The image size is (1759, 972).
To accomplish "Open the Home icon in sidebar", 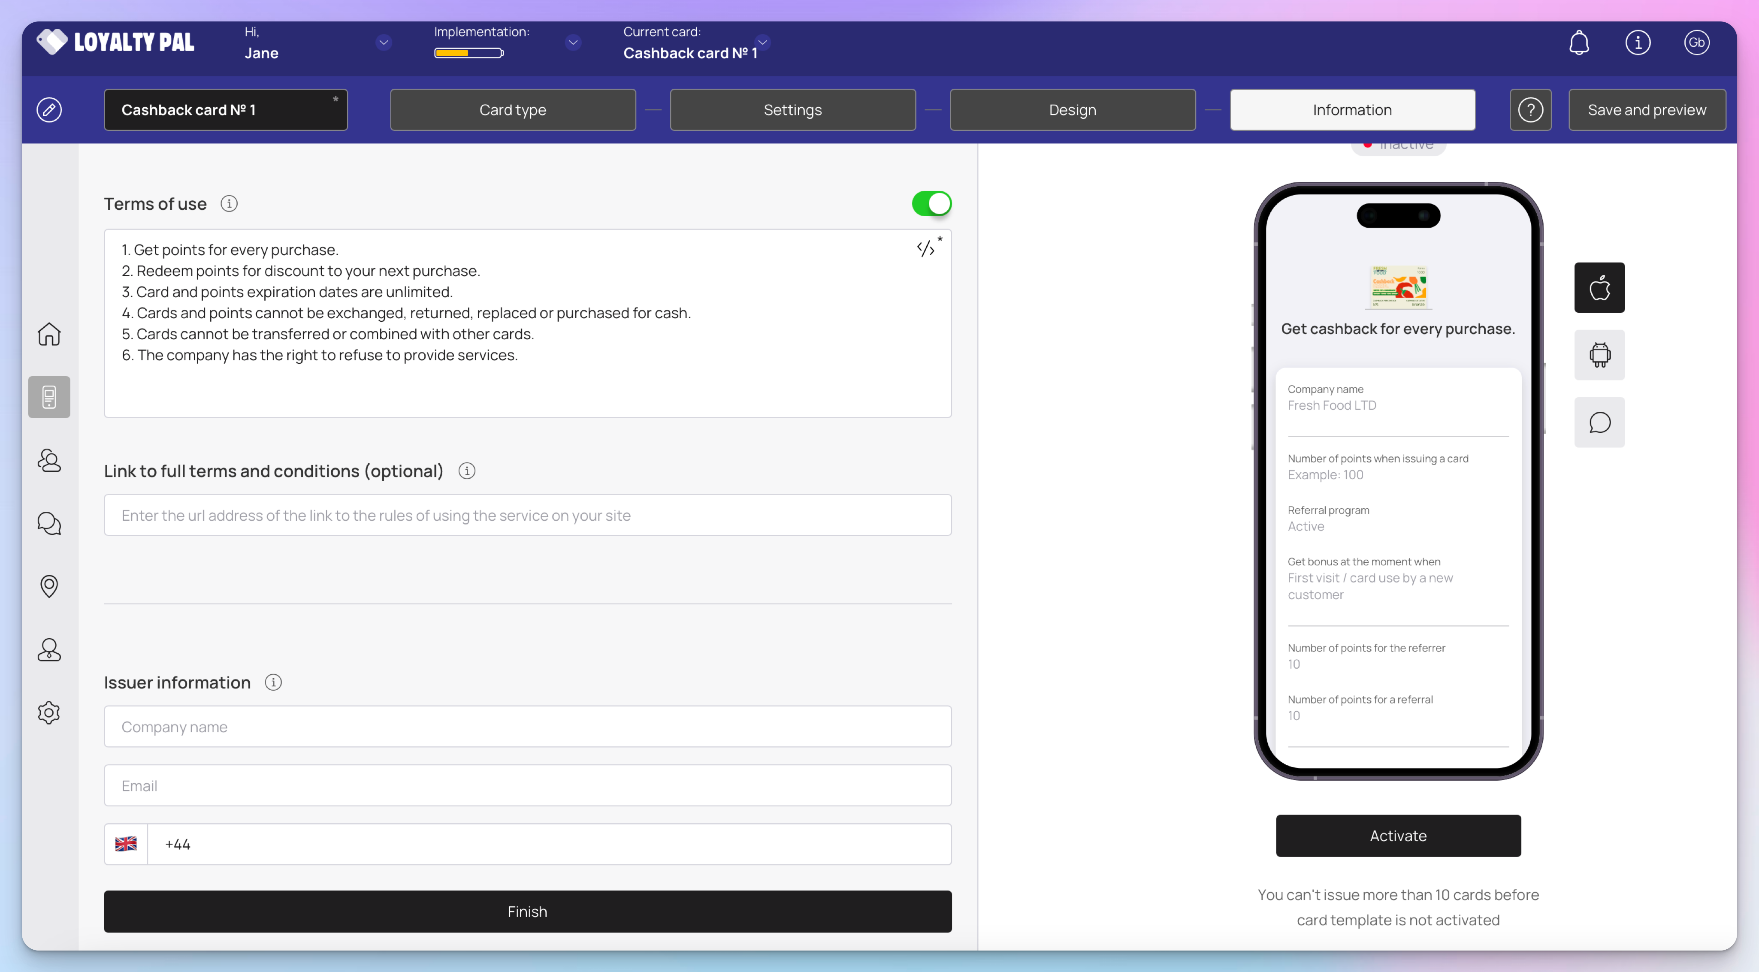I will pos(49,334).
